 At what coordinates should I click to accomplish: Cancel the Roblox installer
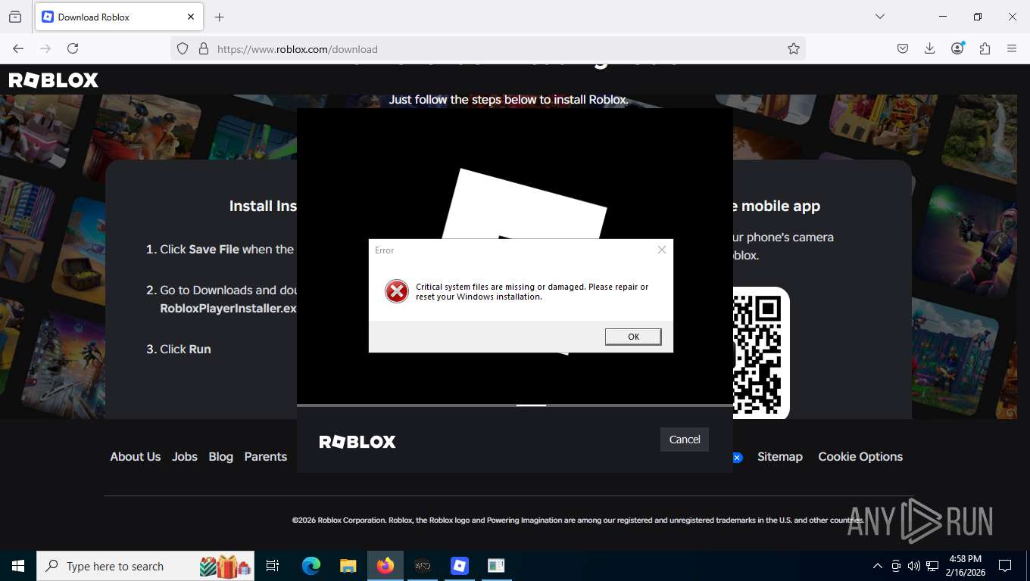click(x=685, y=440)
